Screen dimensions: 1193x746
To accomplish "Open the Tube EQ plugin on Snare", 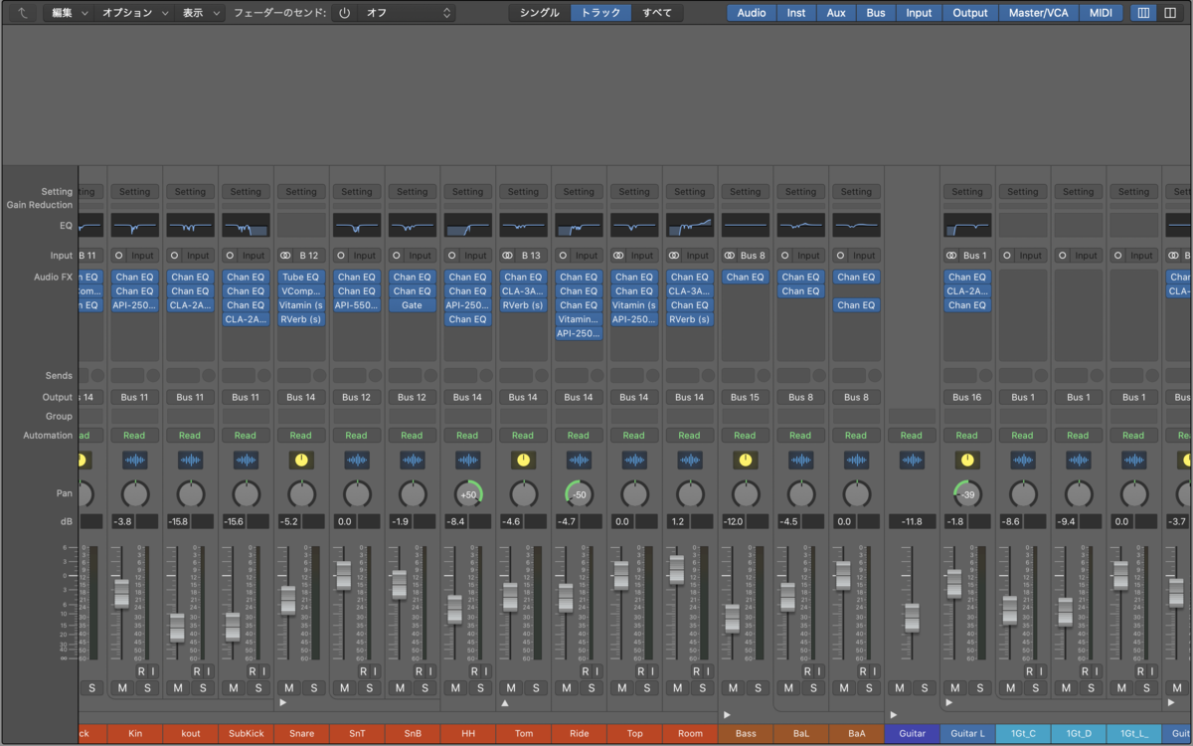I will tap(301, 278).
